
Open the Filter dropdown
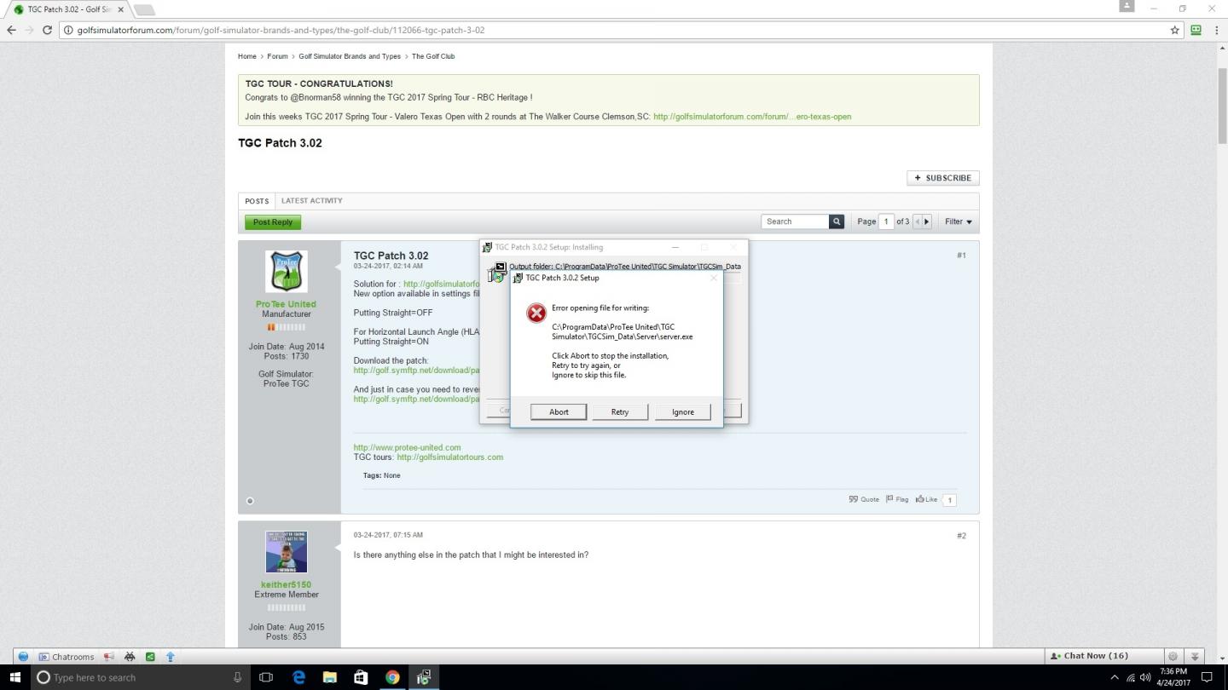(x=959, y=221)
